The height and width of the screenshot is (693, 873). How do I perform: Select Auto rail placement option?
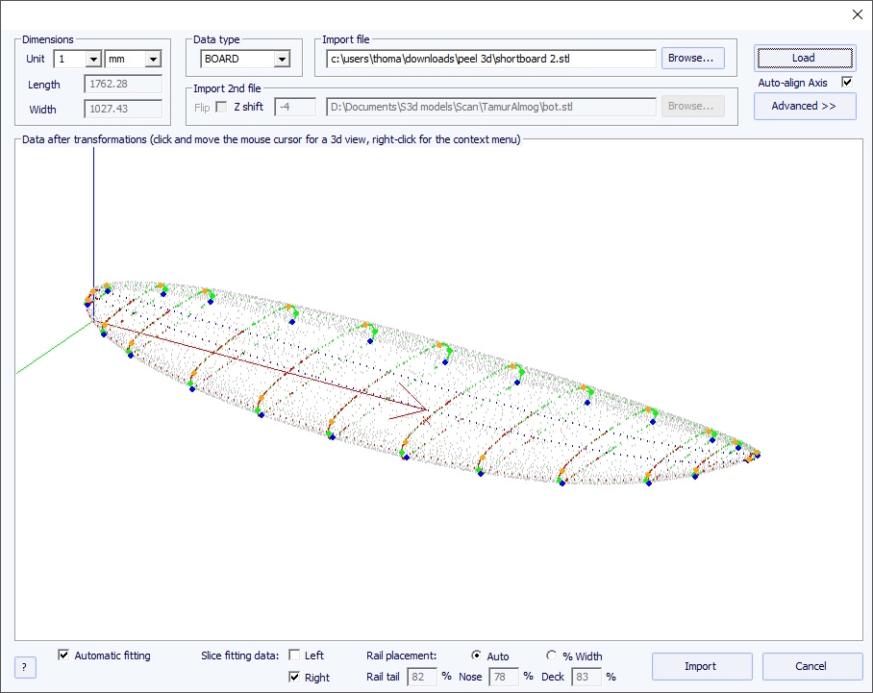pos(476,656)
